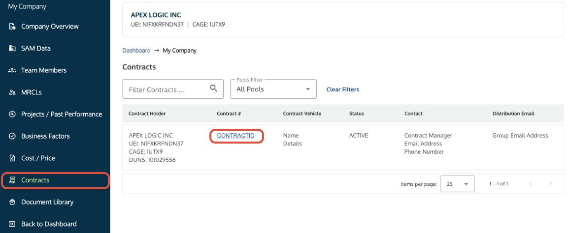This screenshot has height=233, width=568.
Task: Click the MRCLs sidebar icon
Action: pyautogui.click(x=12, y=92)
